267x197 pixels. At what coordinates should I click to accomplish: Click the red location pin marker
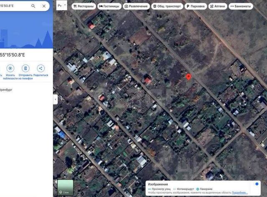click(x=188, y=77)
